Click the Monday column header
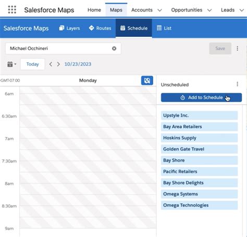This screenshot has height=237, width=247. (88, 80)
